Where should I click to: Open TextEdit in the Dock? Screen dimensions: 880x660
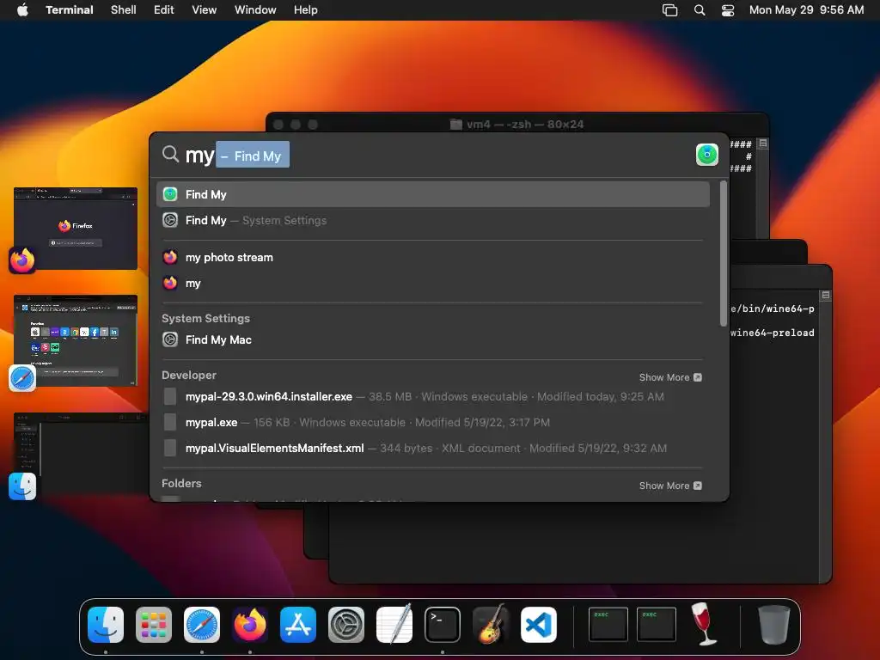coord(394,625)
